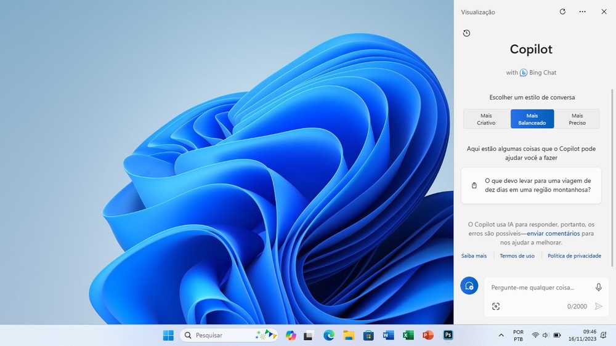616x346 pixels.
Task: Select the Mais Criativo conversation style
Action: pyautogui.click(x=486, y=119)
